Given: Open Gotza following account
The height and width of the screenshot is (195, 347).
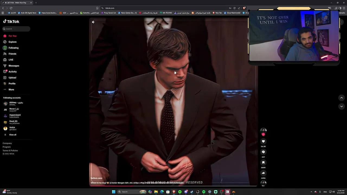Looking at the screenshot, I should tap(10, 128).
